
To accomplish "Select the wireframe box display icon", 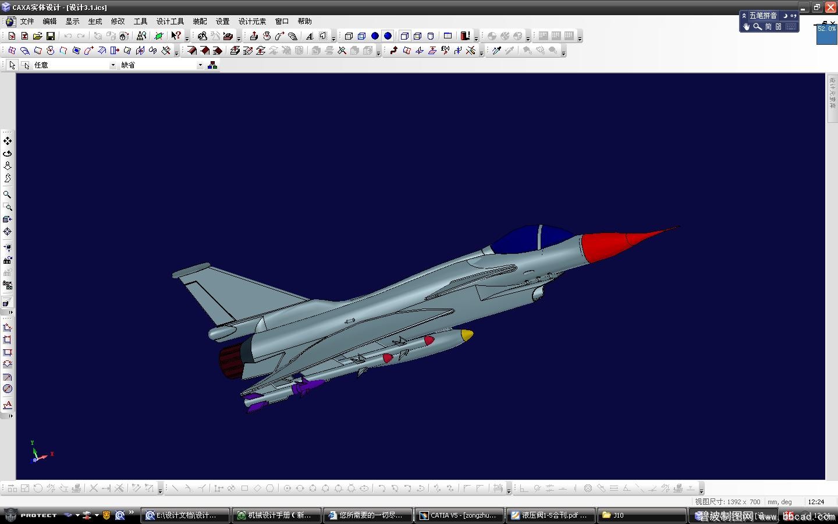I will click(349, 36).
